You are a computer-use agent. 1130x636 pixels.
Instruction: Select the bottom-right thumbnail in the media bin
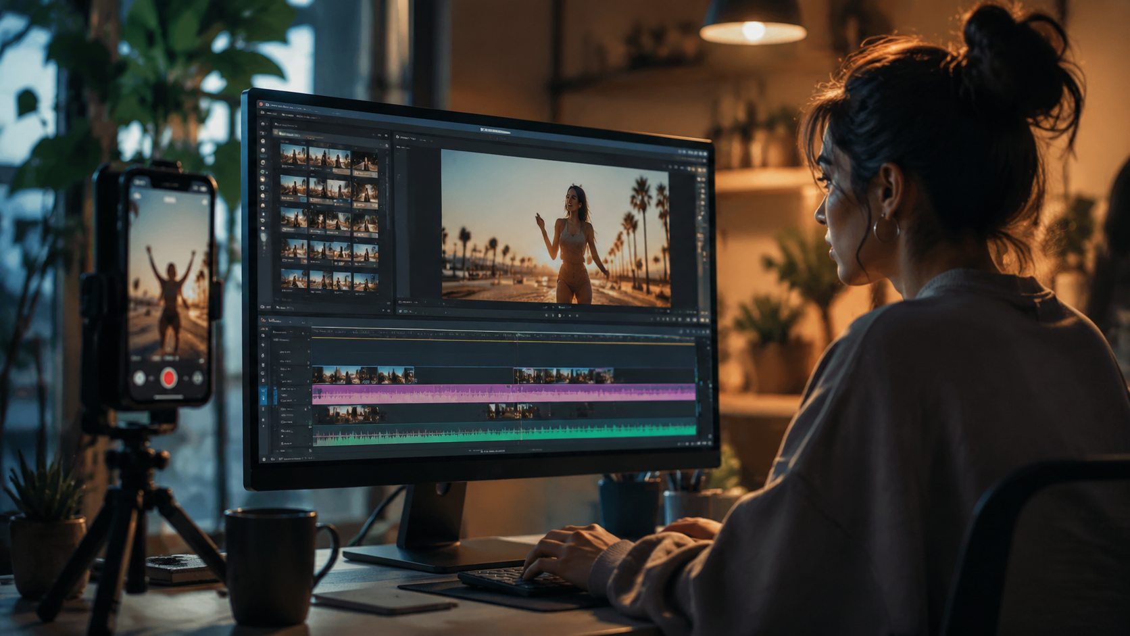tap(366, 282)
